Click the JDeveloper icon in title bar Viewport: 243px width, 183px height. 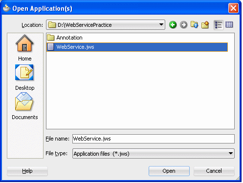tap(6, 8)
